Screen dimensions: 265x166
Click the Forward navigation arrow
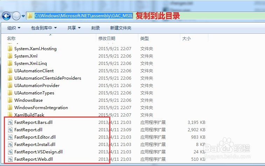pyautogui.click(x=16, y=16)
